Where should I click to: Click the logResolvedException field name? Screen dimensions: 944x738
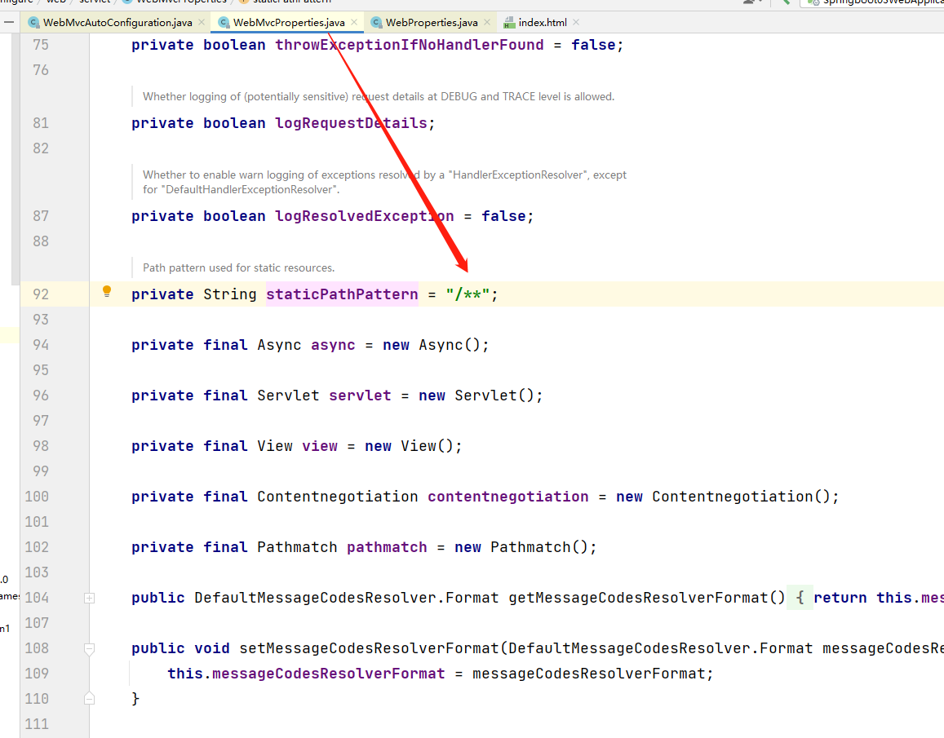(x=364, y=216)
